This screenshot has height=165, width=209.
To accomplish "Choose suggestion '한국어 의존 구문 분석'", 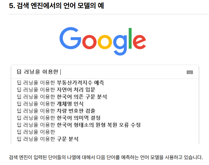I will pyautogui.click(x=62, y=97).
